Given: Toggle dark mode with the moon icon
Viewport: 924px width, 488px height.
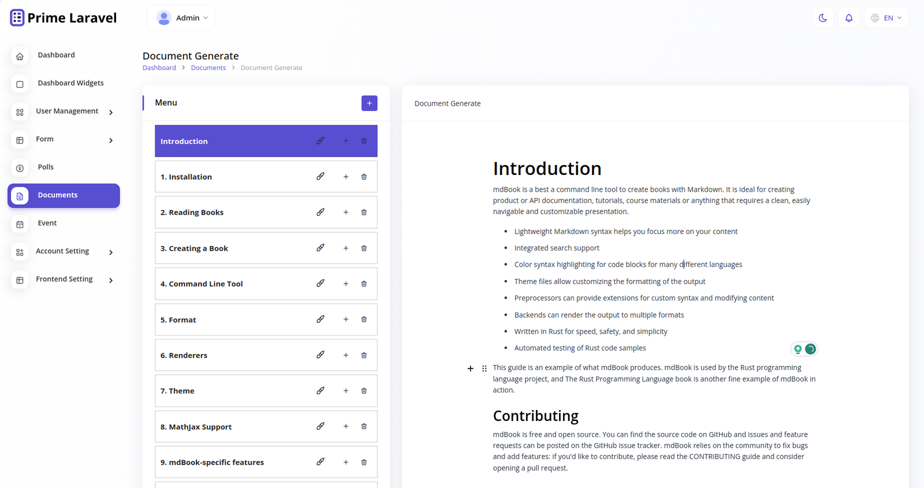Looking at the screenshot, I should 822,18.
